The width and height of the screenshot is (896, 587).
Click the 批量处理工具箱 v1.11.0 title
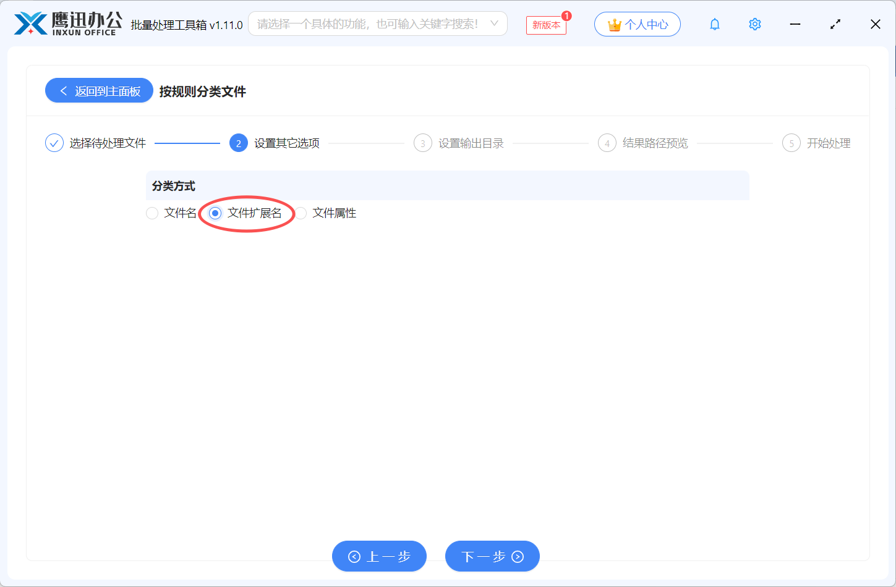tap(187, 25)
